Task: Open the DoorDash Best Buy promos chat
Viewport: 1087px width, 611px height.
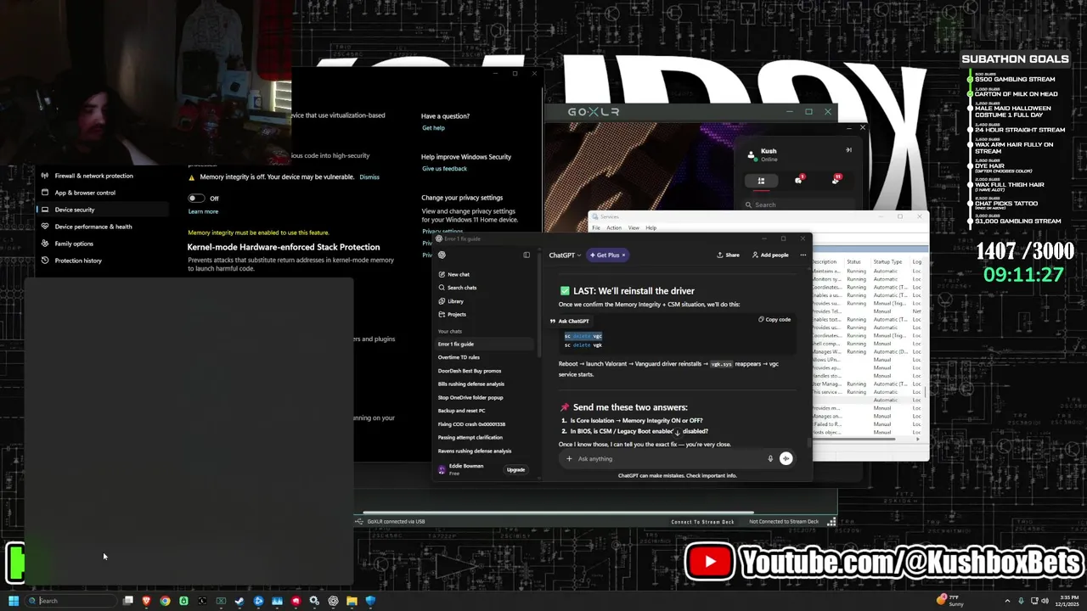Action: coord(470,371)
